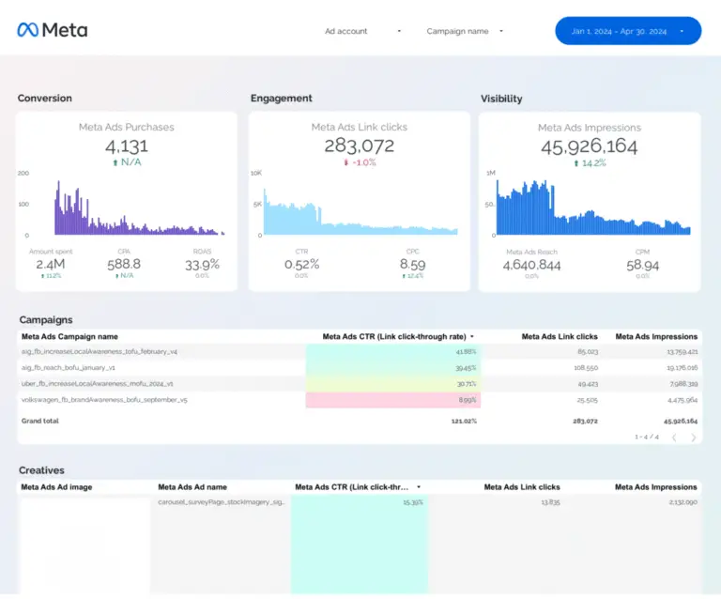Click the Meta Ads Reach value 4,640,844
Screen dimensions: 721x599
pos(531,266)
